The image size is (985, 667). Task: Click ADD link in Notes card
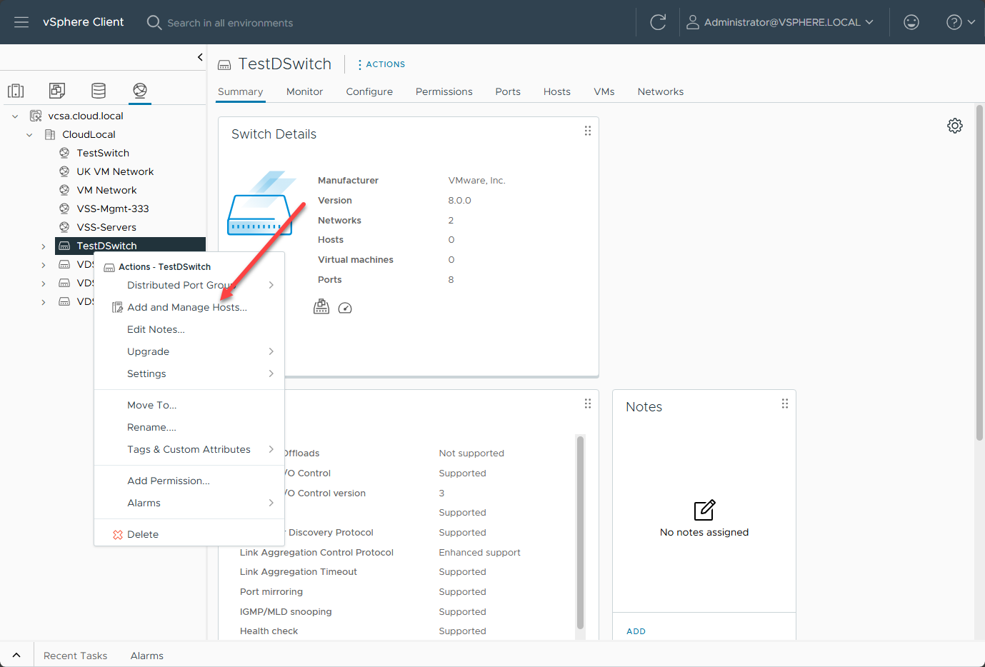pos(636,631)
